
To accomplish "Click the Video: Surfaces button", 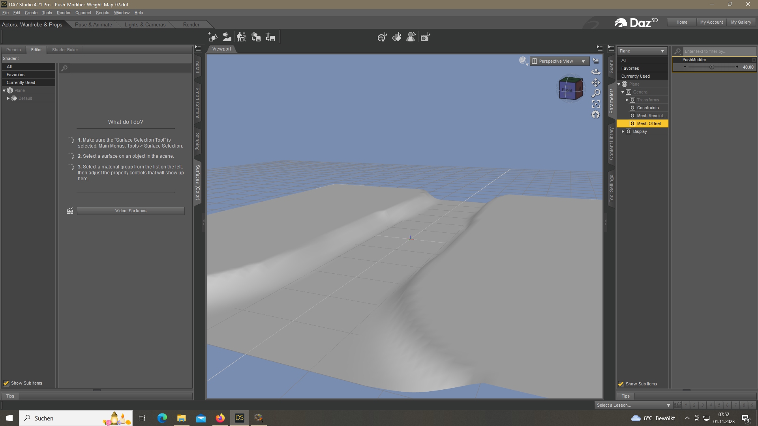I will [131, 211].
